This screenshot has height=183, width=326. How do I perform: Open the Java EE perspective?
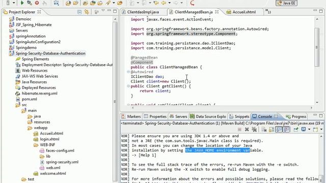tap(286, 3)
